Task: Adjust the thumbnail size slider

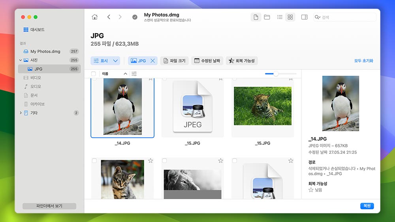Action: point(276,74)
